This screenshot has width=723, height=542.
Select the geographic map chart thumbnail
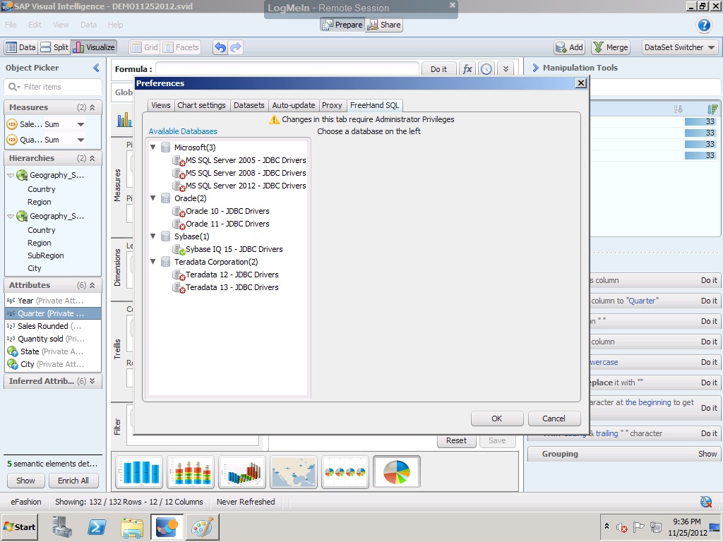[294, 472]
